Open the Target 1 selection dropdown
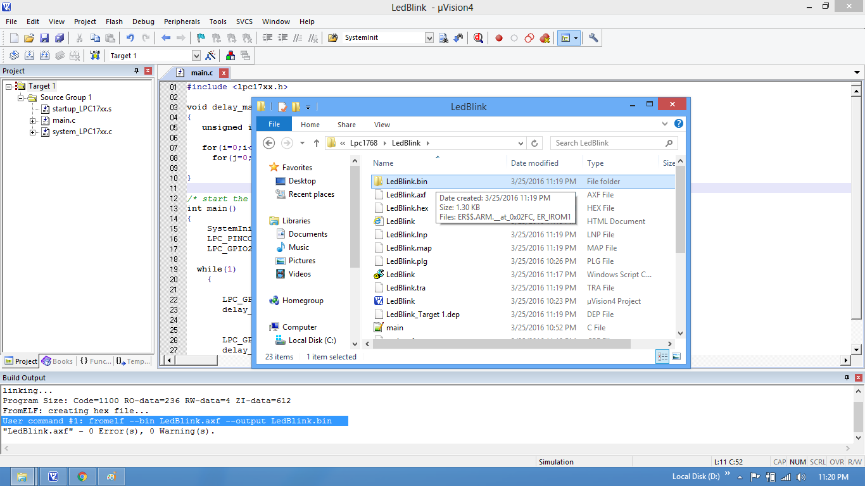Image resolution: width=865 pixels, height=486 pixels. pos(196,56)
